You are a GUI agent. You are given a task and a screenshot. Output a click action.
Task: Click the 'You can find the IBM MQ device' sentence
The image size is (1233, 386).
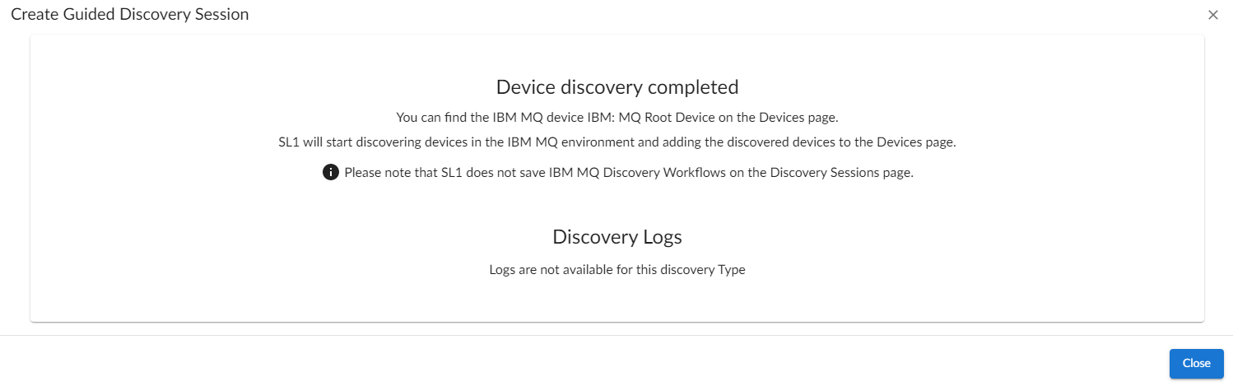click(x=616, y=117)
